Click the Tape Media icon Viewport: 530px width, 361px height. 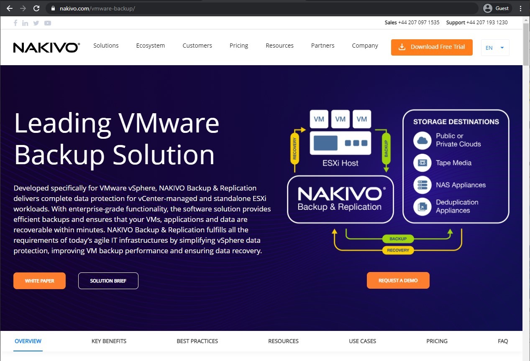point(422,163)
